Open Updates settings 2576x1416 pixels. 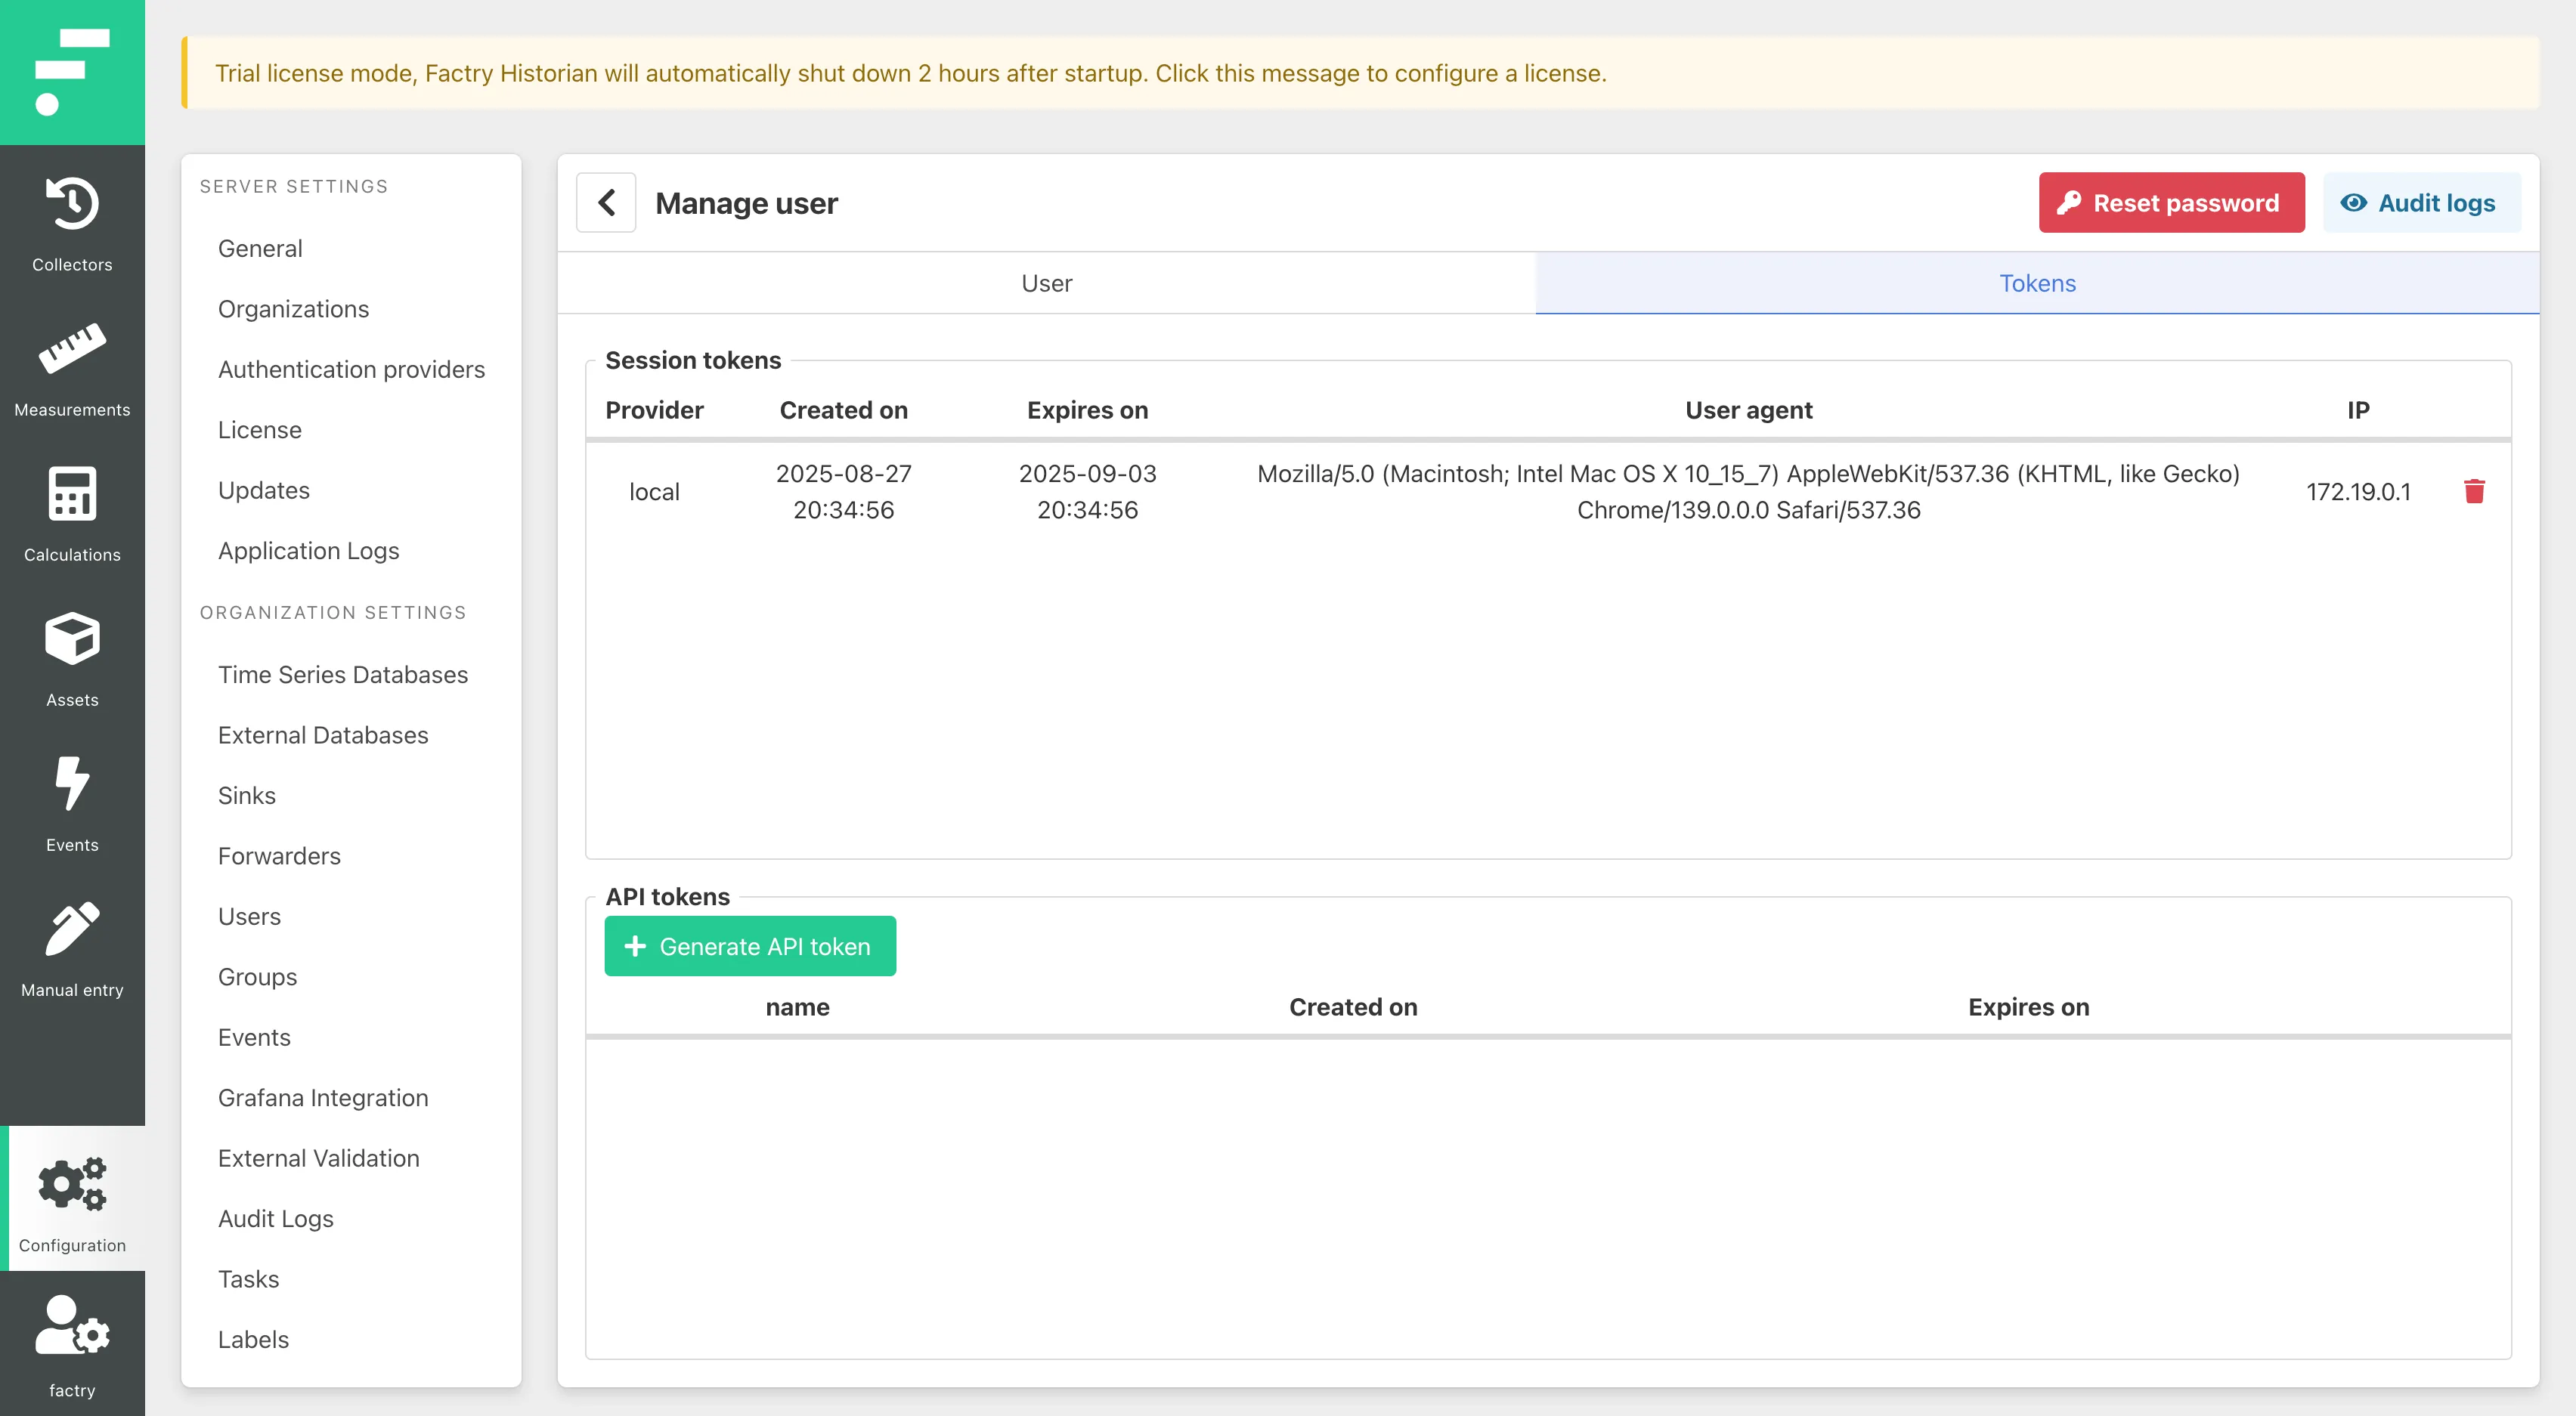coord(264,490)
